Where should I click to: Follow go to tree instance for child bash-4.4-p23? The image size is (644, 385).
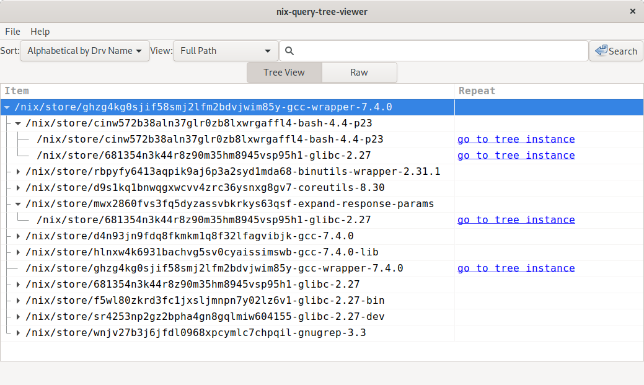click(x=516, y=139)
